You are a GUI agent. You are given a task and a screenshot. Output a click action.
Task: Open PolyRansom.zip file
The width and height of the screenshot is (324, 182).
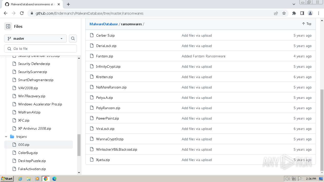point(108,108)
